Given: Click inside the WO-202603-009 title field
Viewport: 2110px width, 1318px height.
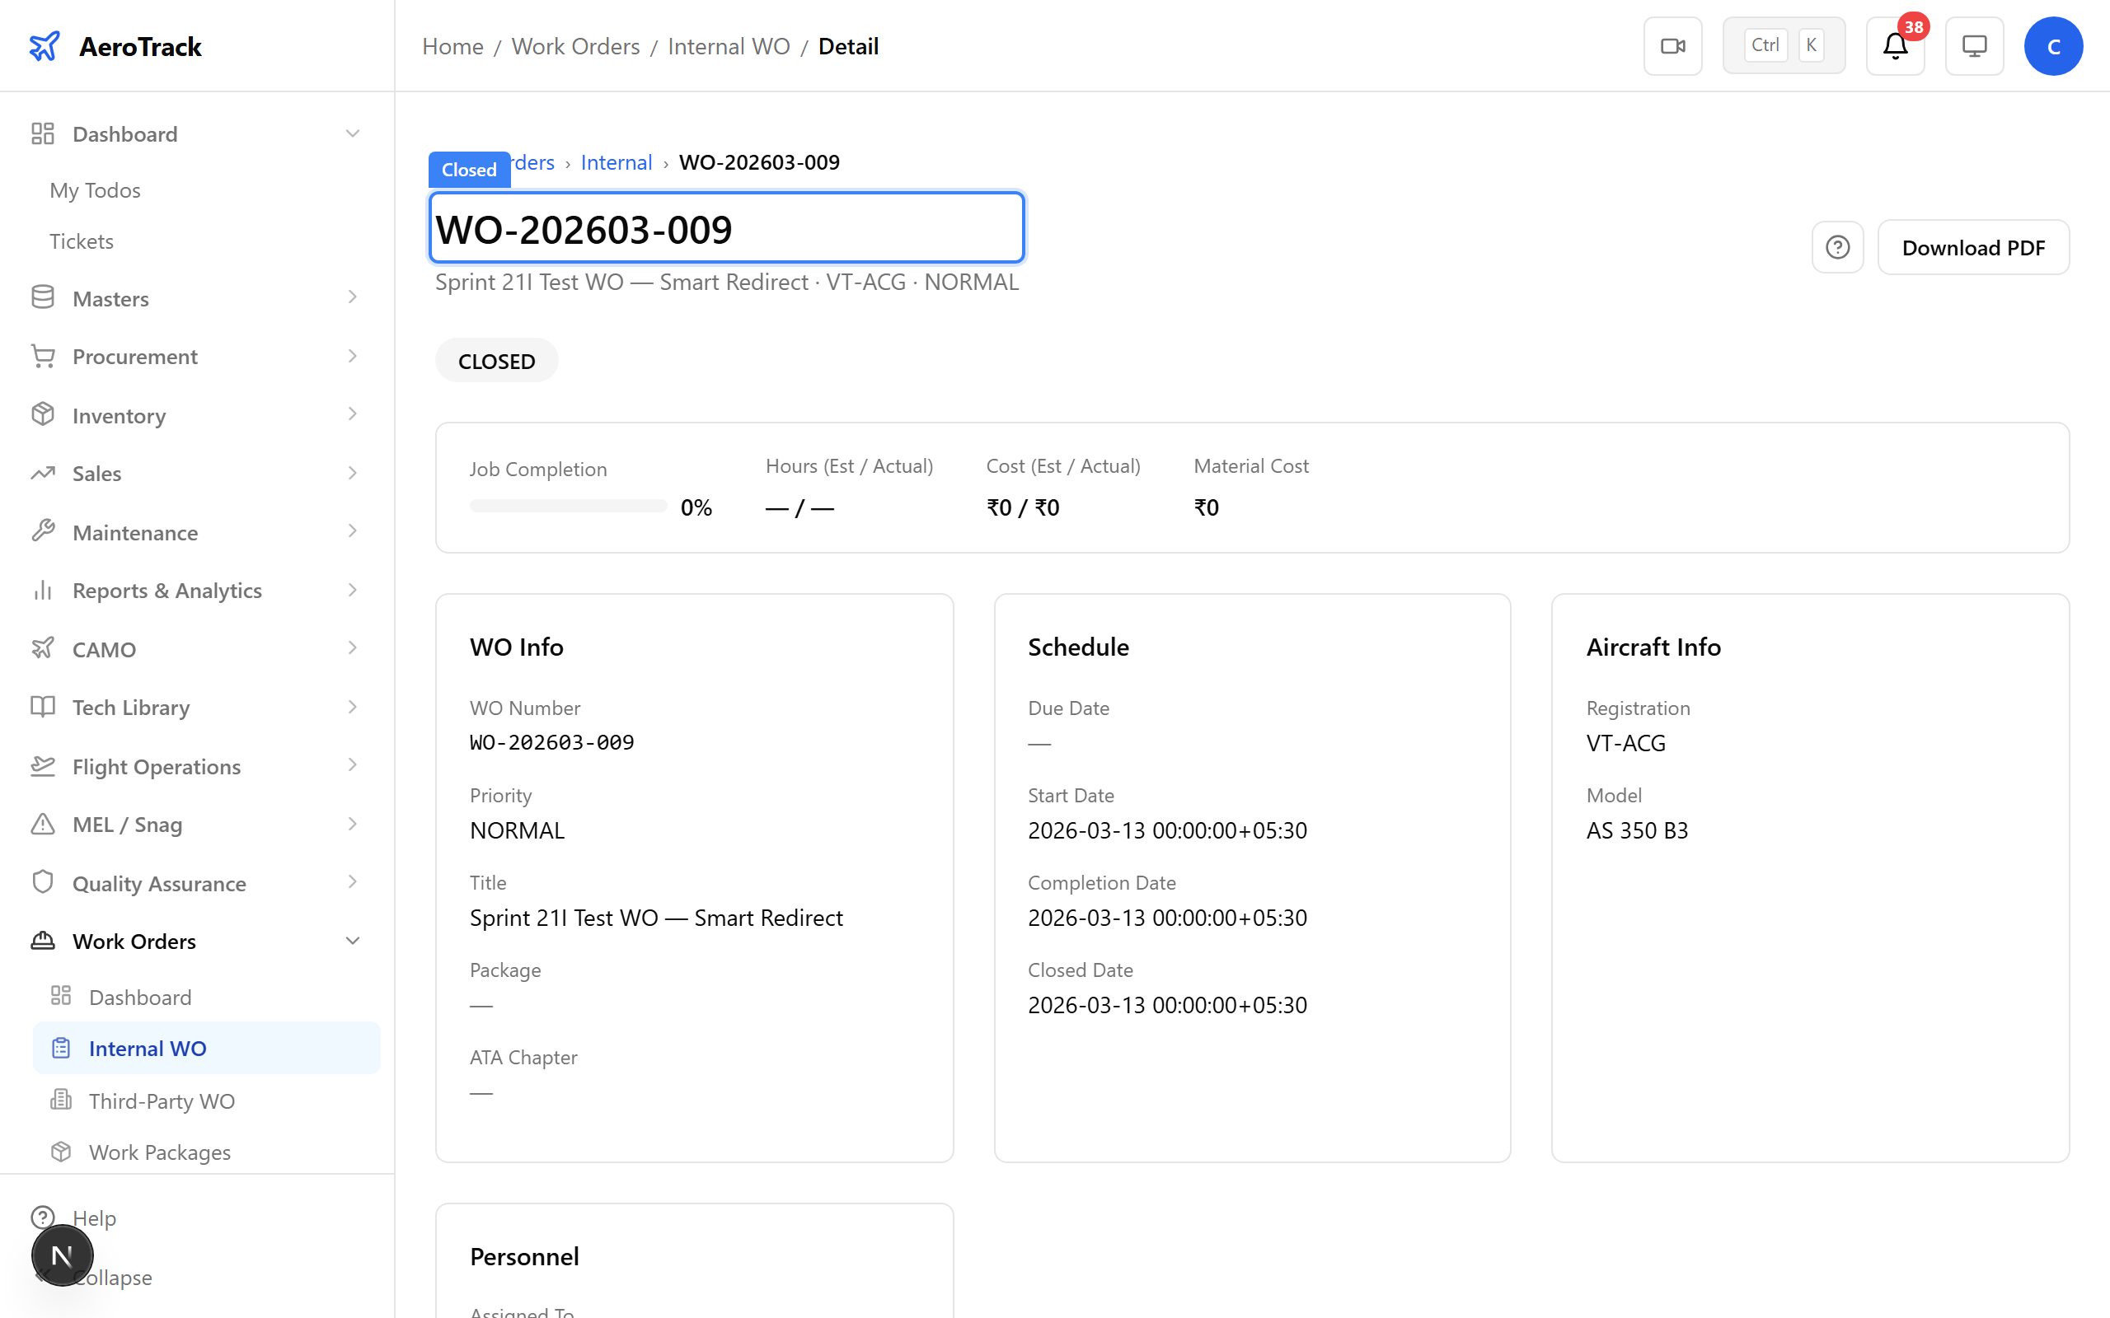Looking at the screenshot, I should 725,227.
